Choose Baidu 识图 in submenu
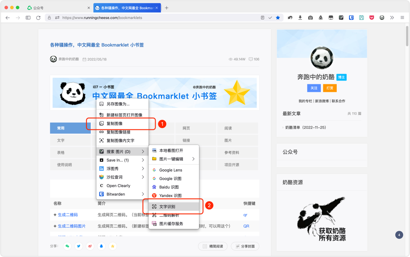The width and height of the screenshot is (410, 257). click(174, 187)
